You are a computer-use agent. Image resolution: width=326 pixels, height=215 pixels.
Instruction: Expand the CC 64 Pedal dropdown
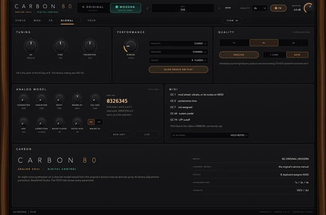pos(209,135)
